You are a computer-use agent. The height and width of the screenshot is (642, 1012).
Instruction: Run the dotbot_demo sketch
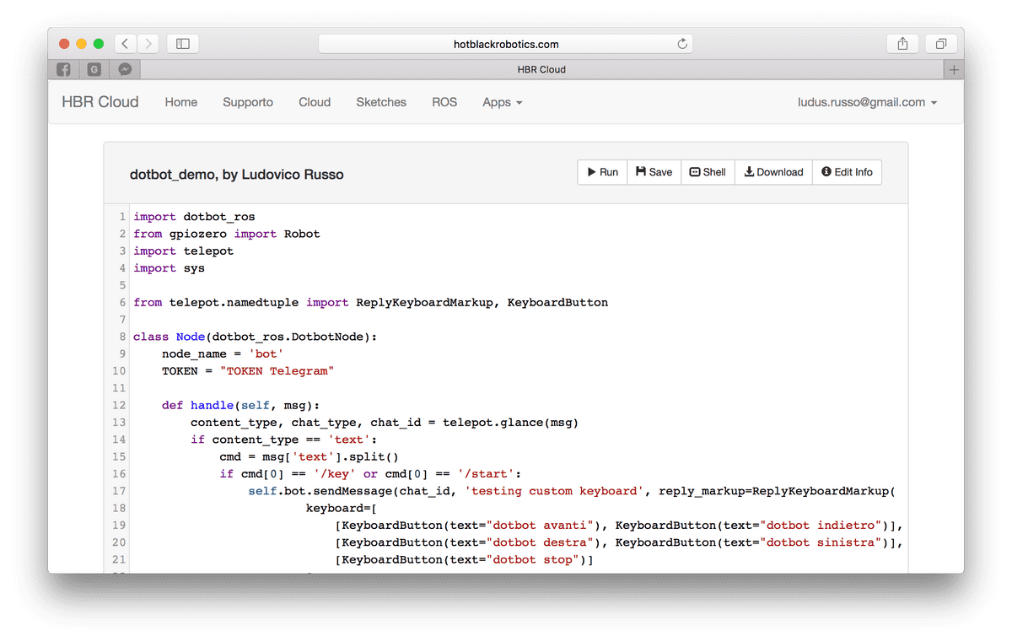[602, 172]
